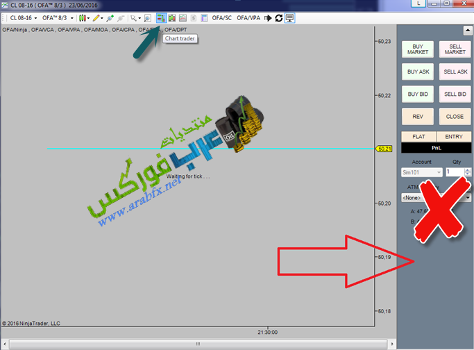The image size is (474, 350).
Task: Open the indicators chart icon
Action: click(x=183, y=18)
